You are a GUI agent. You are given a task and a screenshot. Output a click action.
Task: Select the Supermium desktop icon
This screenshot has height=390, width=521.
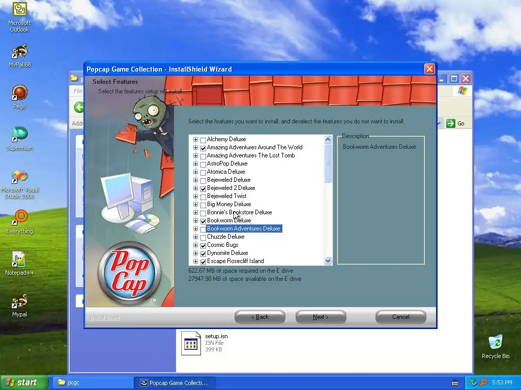pos(19,139)
